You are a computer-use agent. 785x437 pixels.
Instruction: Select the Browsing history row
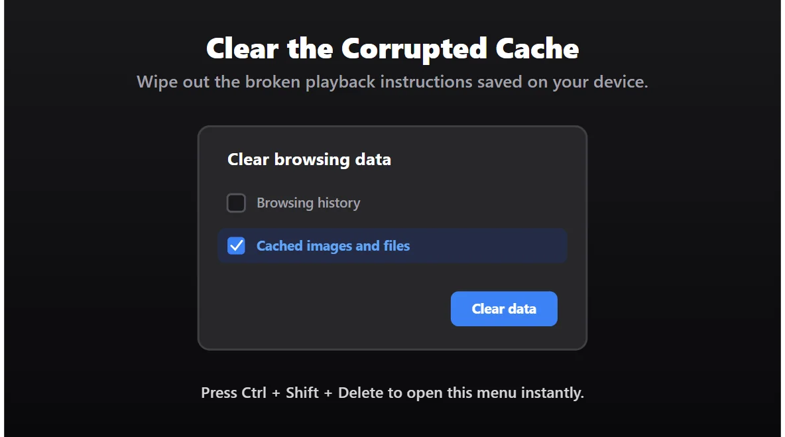point(298,203)
